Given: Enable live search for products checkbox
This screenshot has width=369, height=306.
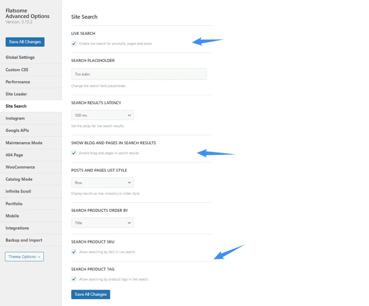Looking at the screenshot, I should (x=74, y=43).
